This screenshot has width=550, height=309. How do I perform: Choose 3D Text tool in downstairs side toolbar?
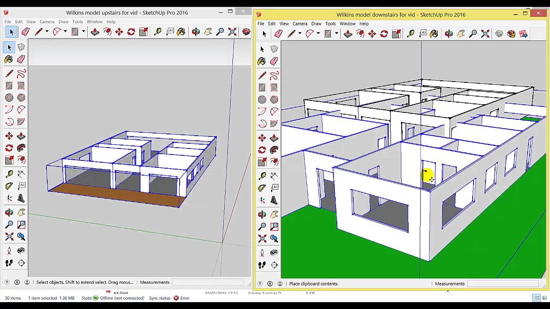[274, 200]
